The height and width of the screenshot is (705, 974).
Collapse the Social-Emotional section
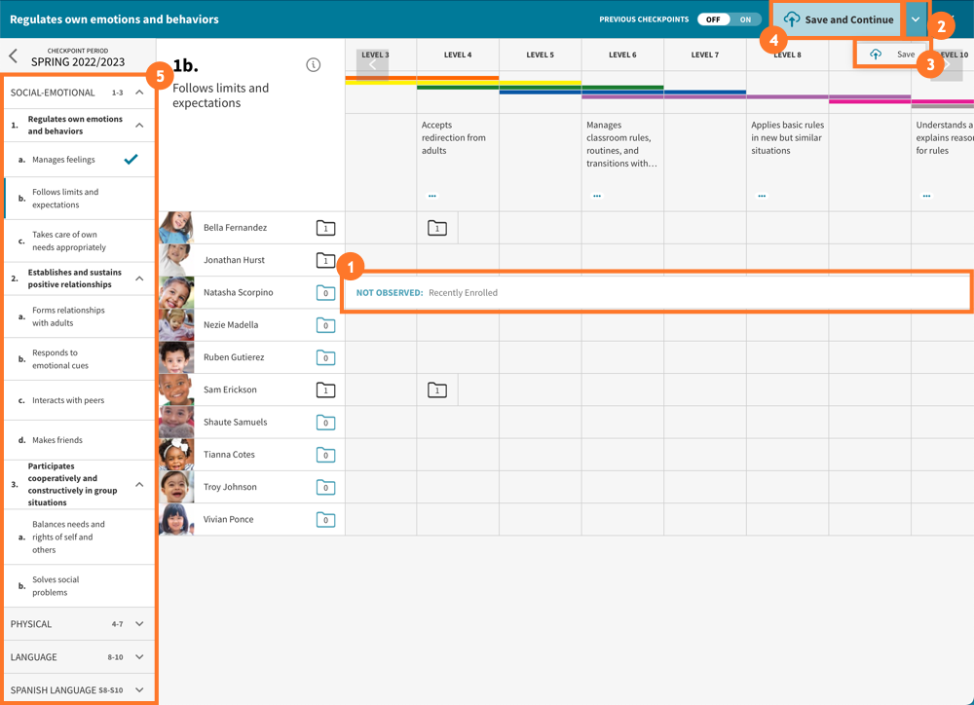coord(139,93)
